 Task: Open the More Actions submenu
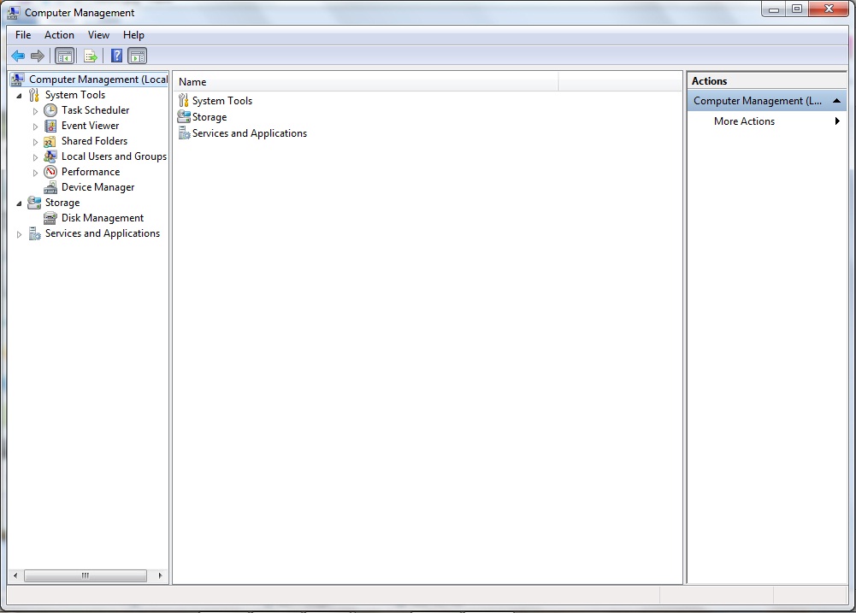click(x=744, y=121)
